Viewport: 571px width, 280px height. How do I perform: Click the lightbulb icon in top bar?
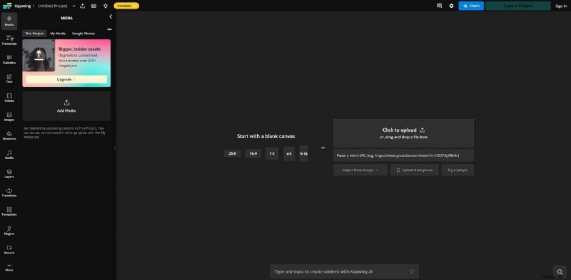(x=105, y=6)
